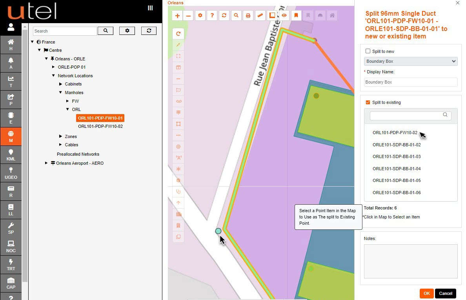Collapse the France tree node
Screen dimensions: 466x300
coord(33,42)
